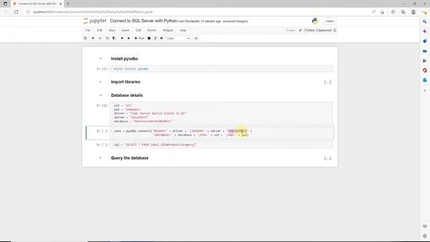Collapse the Database details section

[100, 95]
